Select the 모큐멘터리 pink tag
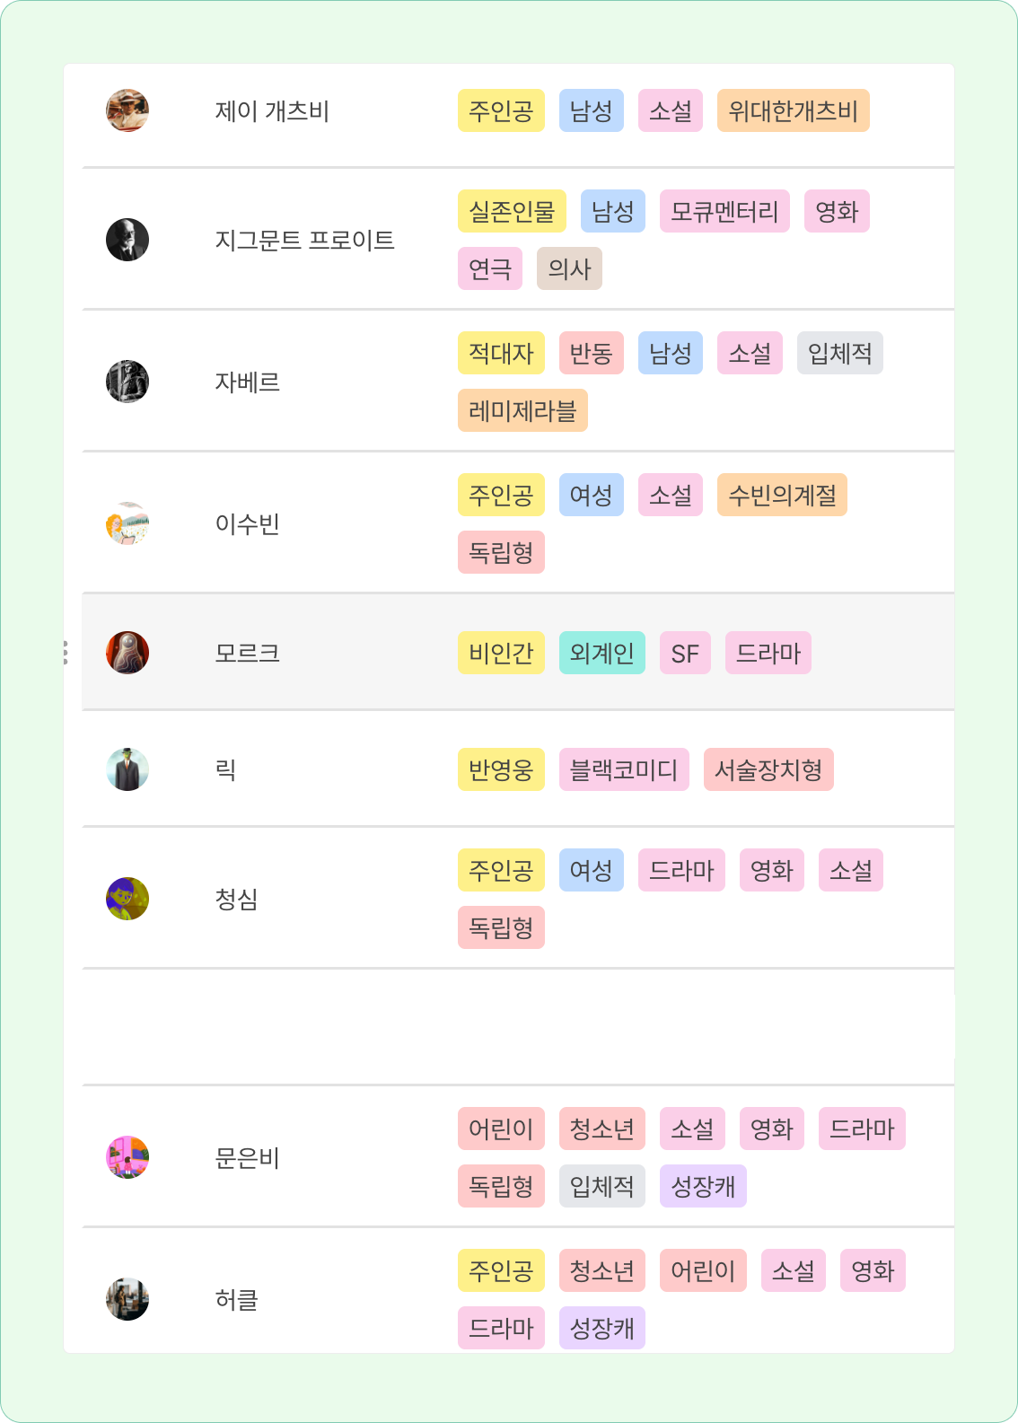This screenshot has width=1018, height=1423. coord(724,211)
